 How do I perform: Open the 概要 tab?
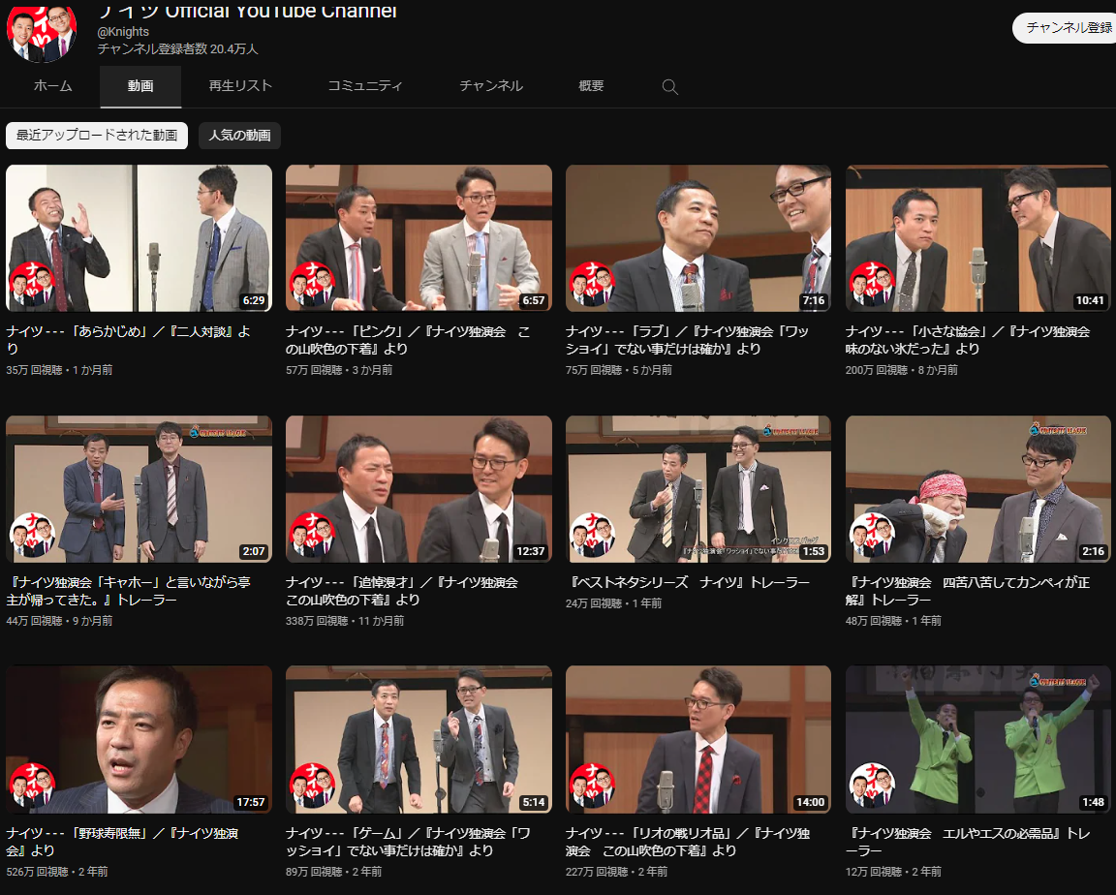[x=591, y=86]
